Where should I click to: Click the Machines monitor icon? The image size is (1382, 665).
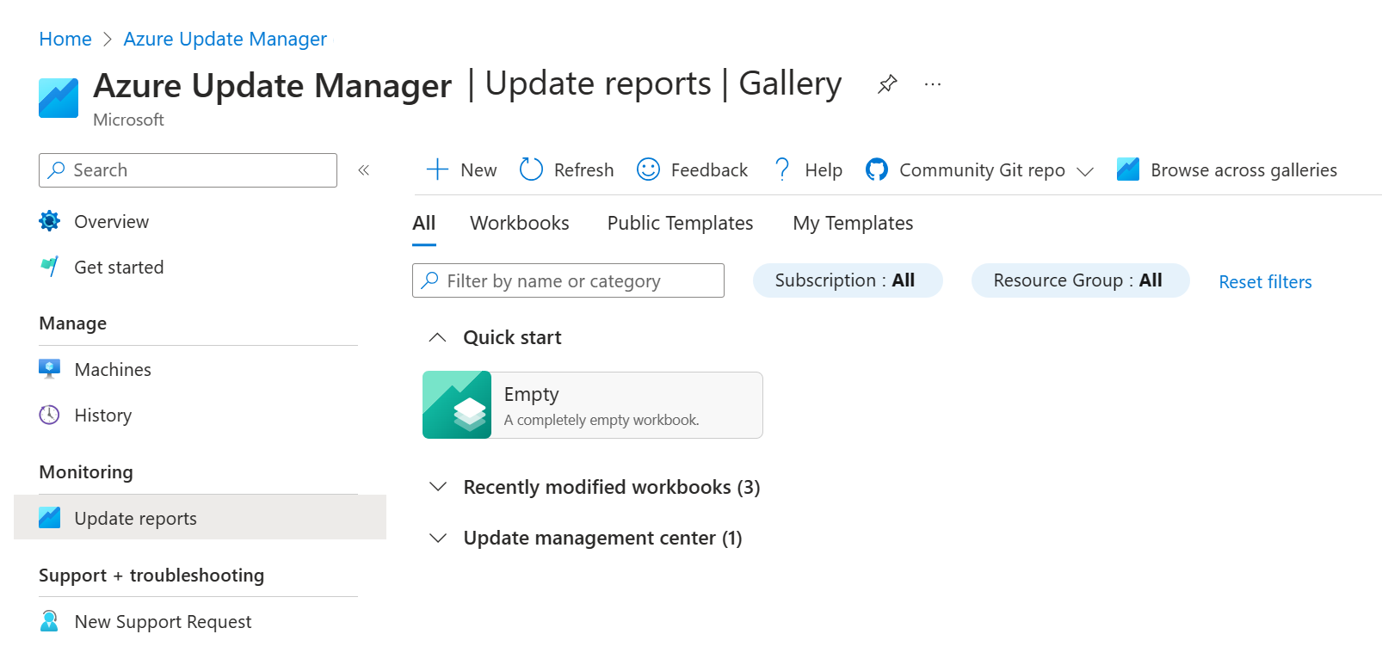coord(50,369)
